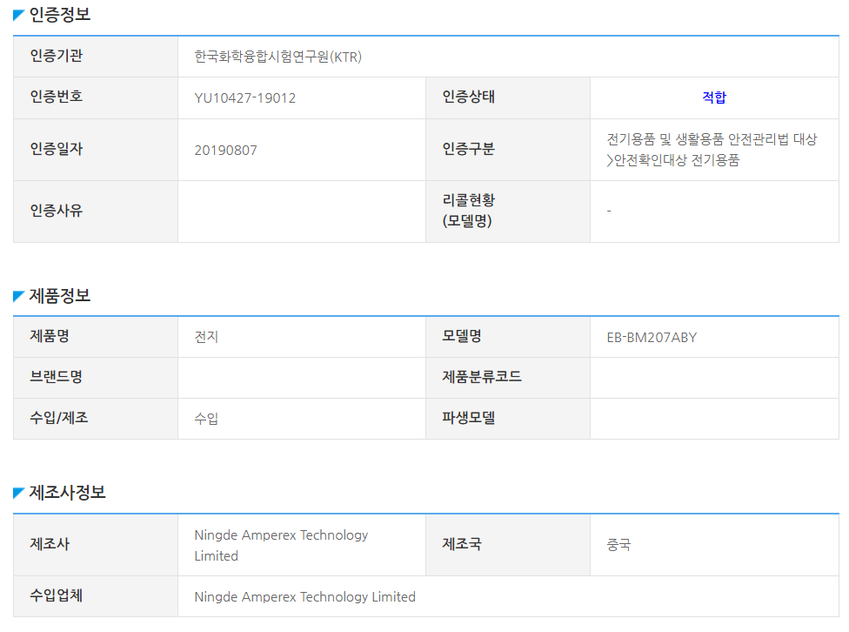Click the 인증정보 section heading
This screenshot has width=849, height=632.
pyautogui.click(x=59, y=15)
